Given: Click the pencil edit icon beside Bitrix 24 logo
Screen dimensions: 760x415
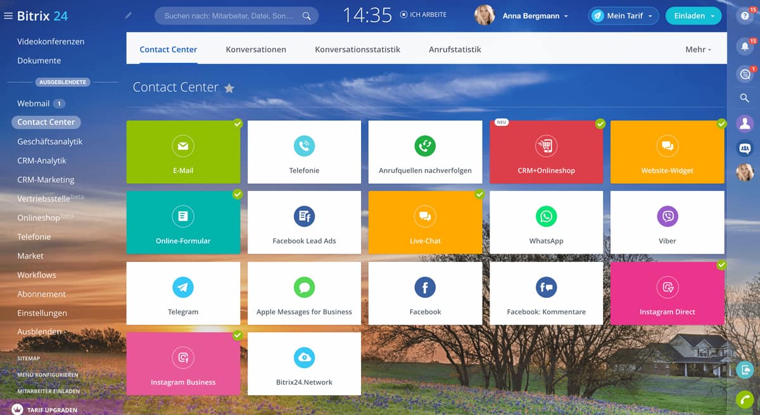Looking at the screenshot, I should 129,16.
